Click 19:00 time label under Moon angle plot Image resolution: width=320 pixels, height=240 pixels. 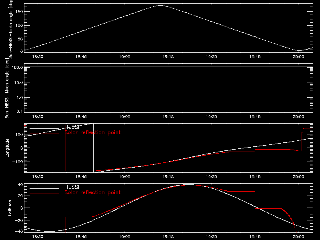point(125,116)
